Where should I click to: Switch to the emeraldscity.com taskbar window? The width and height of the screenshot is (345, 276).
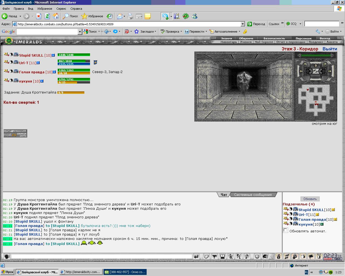tap(81, 272)
